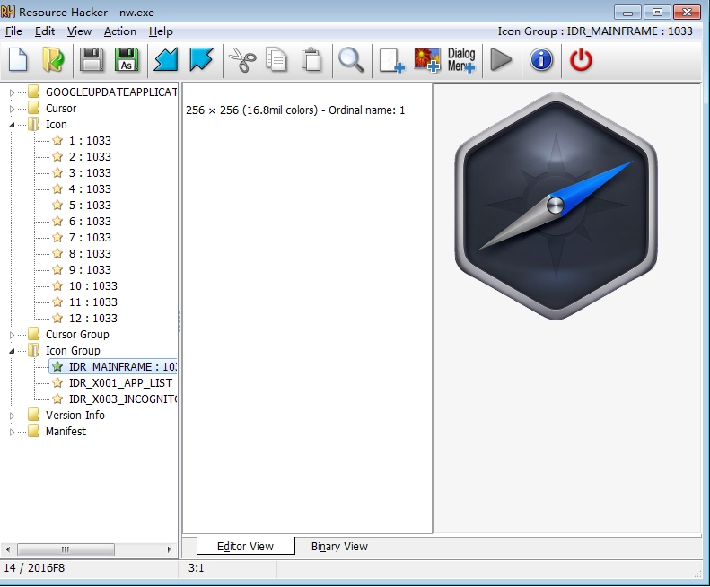The height and width of the screenshot is (587, 710).
Task: Click the red power Exit icon
Action: pyautogui.click(x=582, y=60)
